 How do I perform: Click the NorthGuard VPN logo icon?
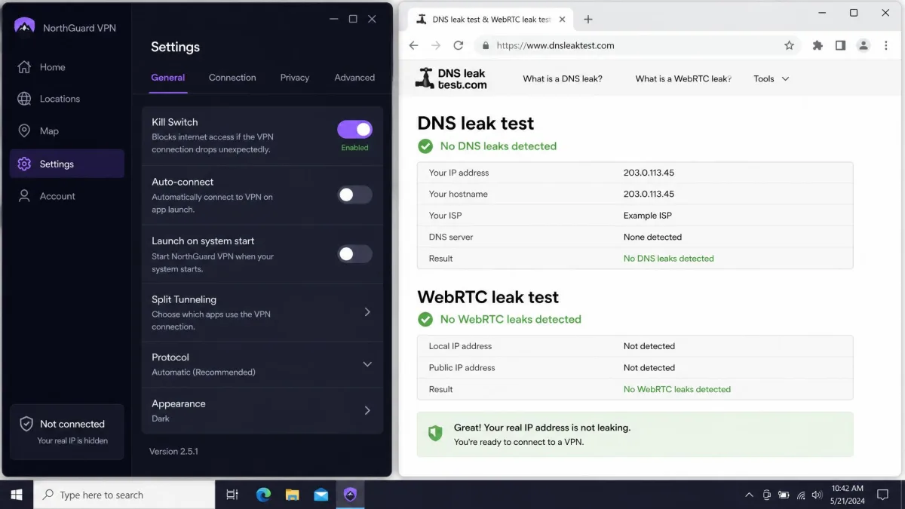point(25,26)
